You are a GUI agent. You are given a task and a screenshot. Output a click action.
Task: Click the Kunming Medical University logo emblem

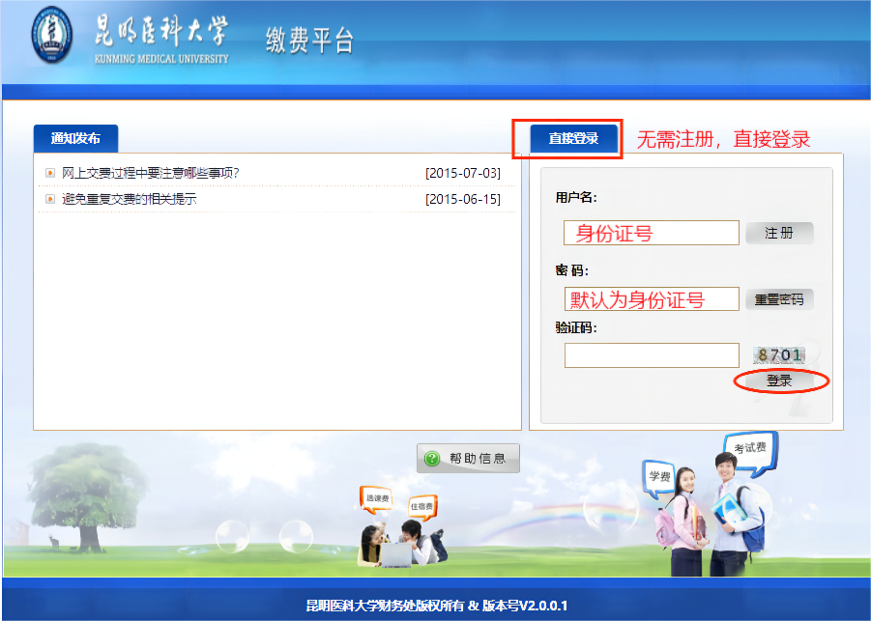click(x=51, y=35)
